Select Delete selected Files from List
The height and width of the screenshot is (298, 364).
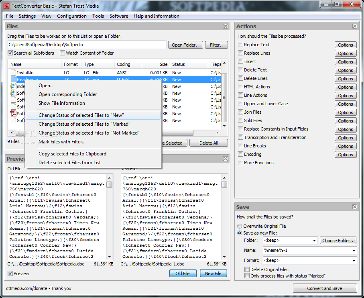point(93,163)
